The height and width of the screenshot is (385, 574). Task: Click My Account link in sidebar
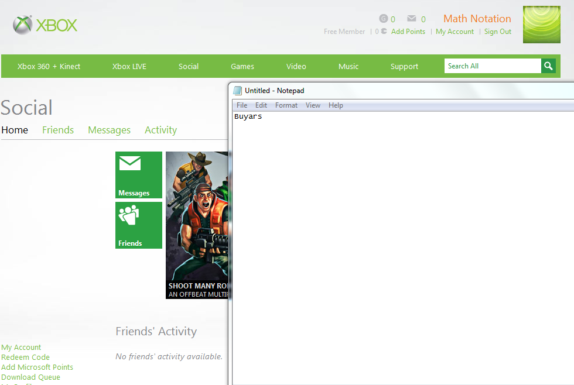coord(21,348)
